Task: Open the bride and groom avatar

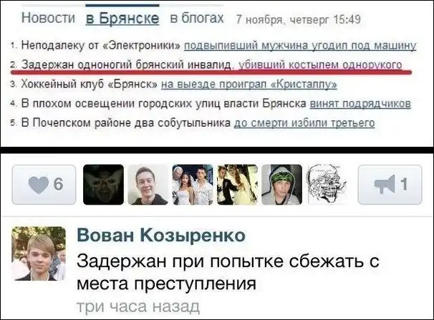Action: tap(237, 185)
